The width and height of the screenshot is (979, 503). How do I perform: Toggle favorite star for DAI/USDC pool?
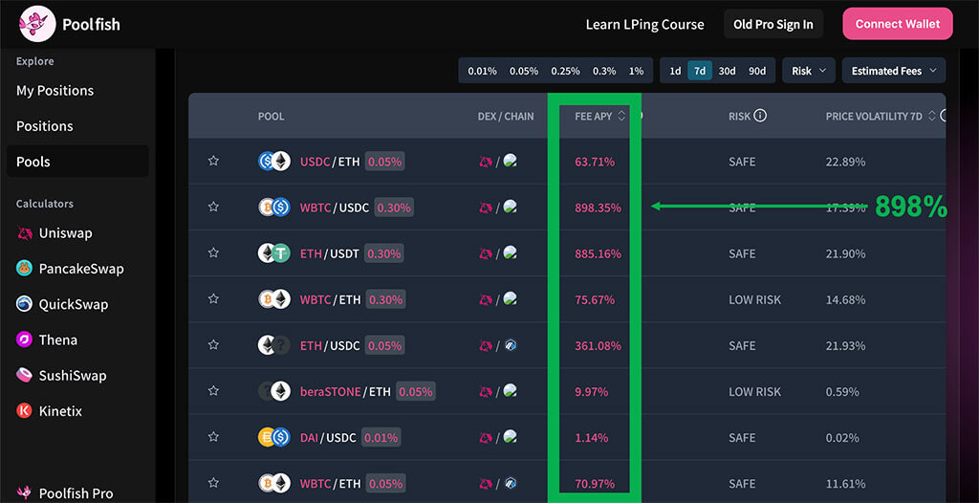click(213, 438)
